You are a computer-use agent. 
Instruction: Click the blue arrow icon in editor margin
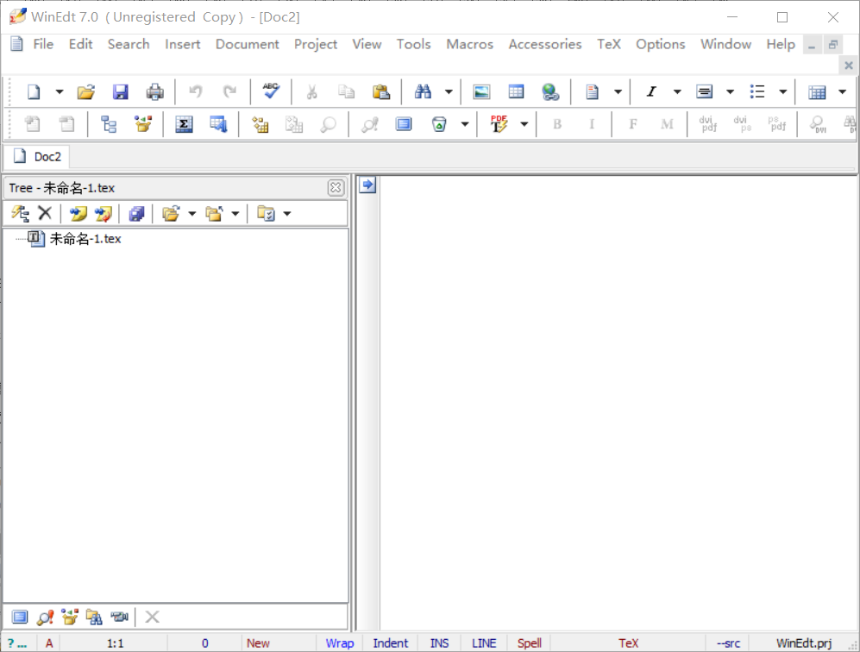(x=367, y=185)
